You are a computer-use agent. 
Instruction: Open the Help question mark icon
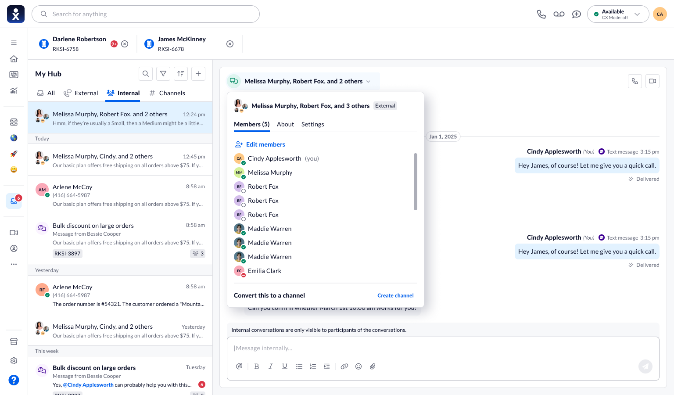14,380
